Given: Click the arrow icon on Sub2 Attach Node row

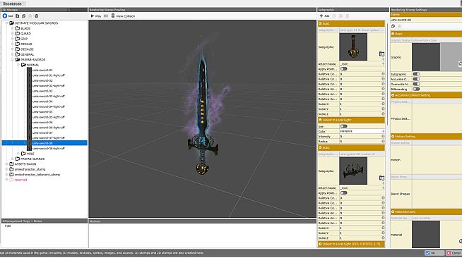Looking at the screenshot, I should [x=383, y=188].
